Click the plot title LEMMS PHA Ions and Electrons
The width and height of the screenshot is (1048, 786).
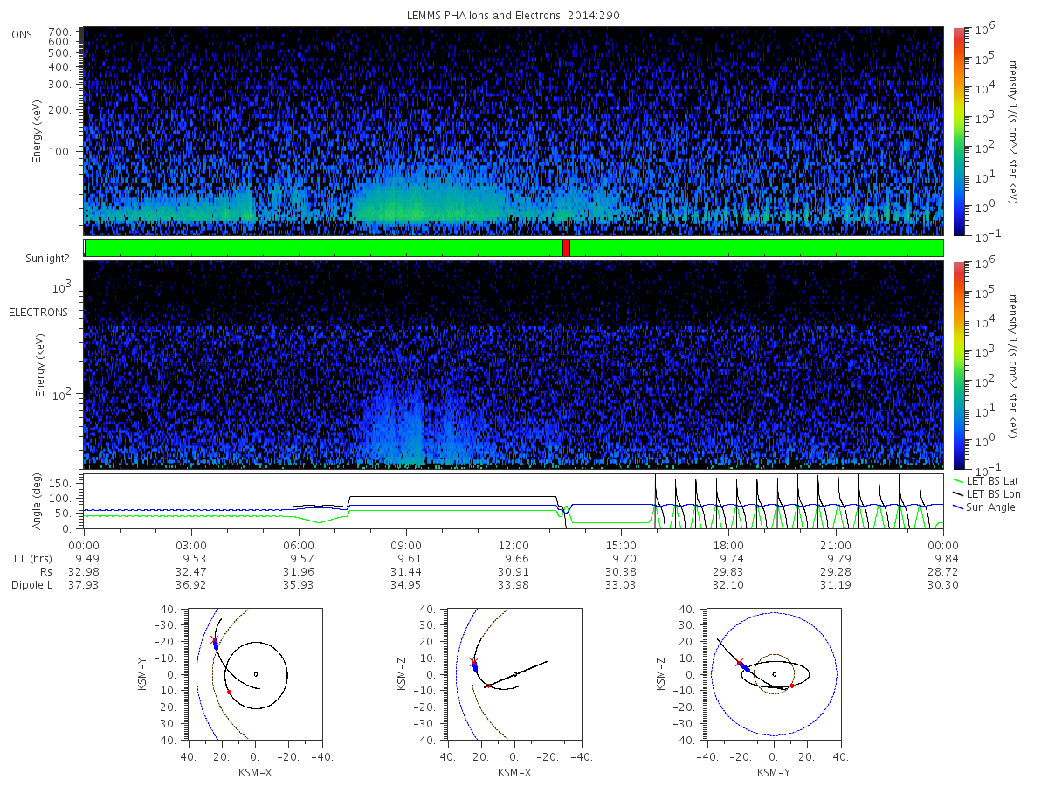click(x=514, y=16)
